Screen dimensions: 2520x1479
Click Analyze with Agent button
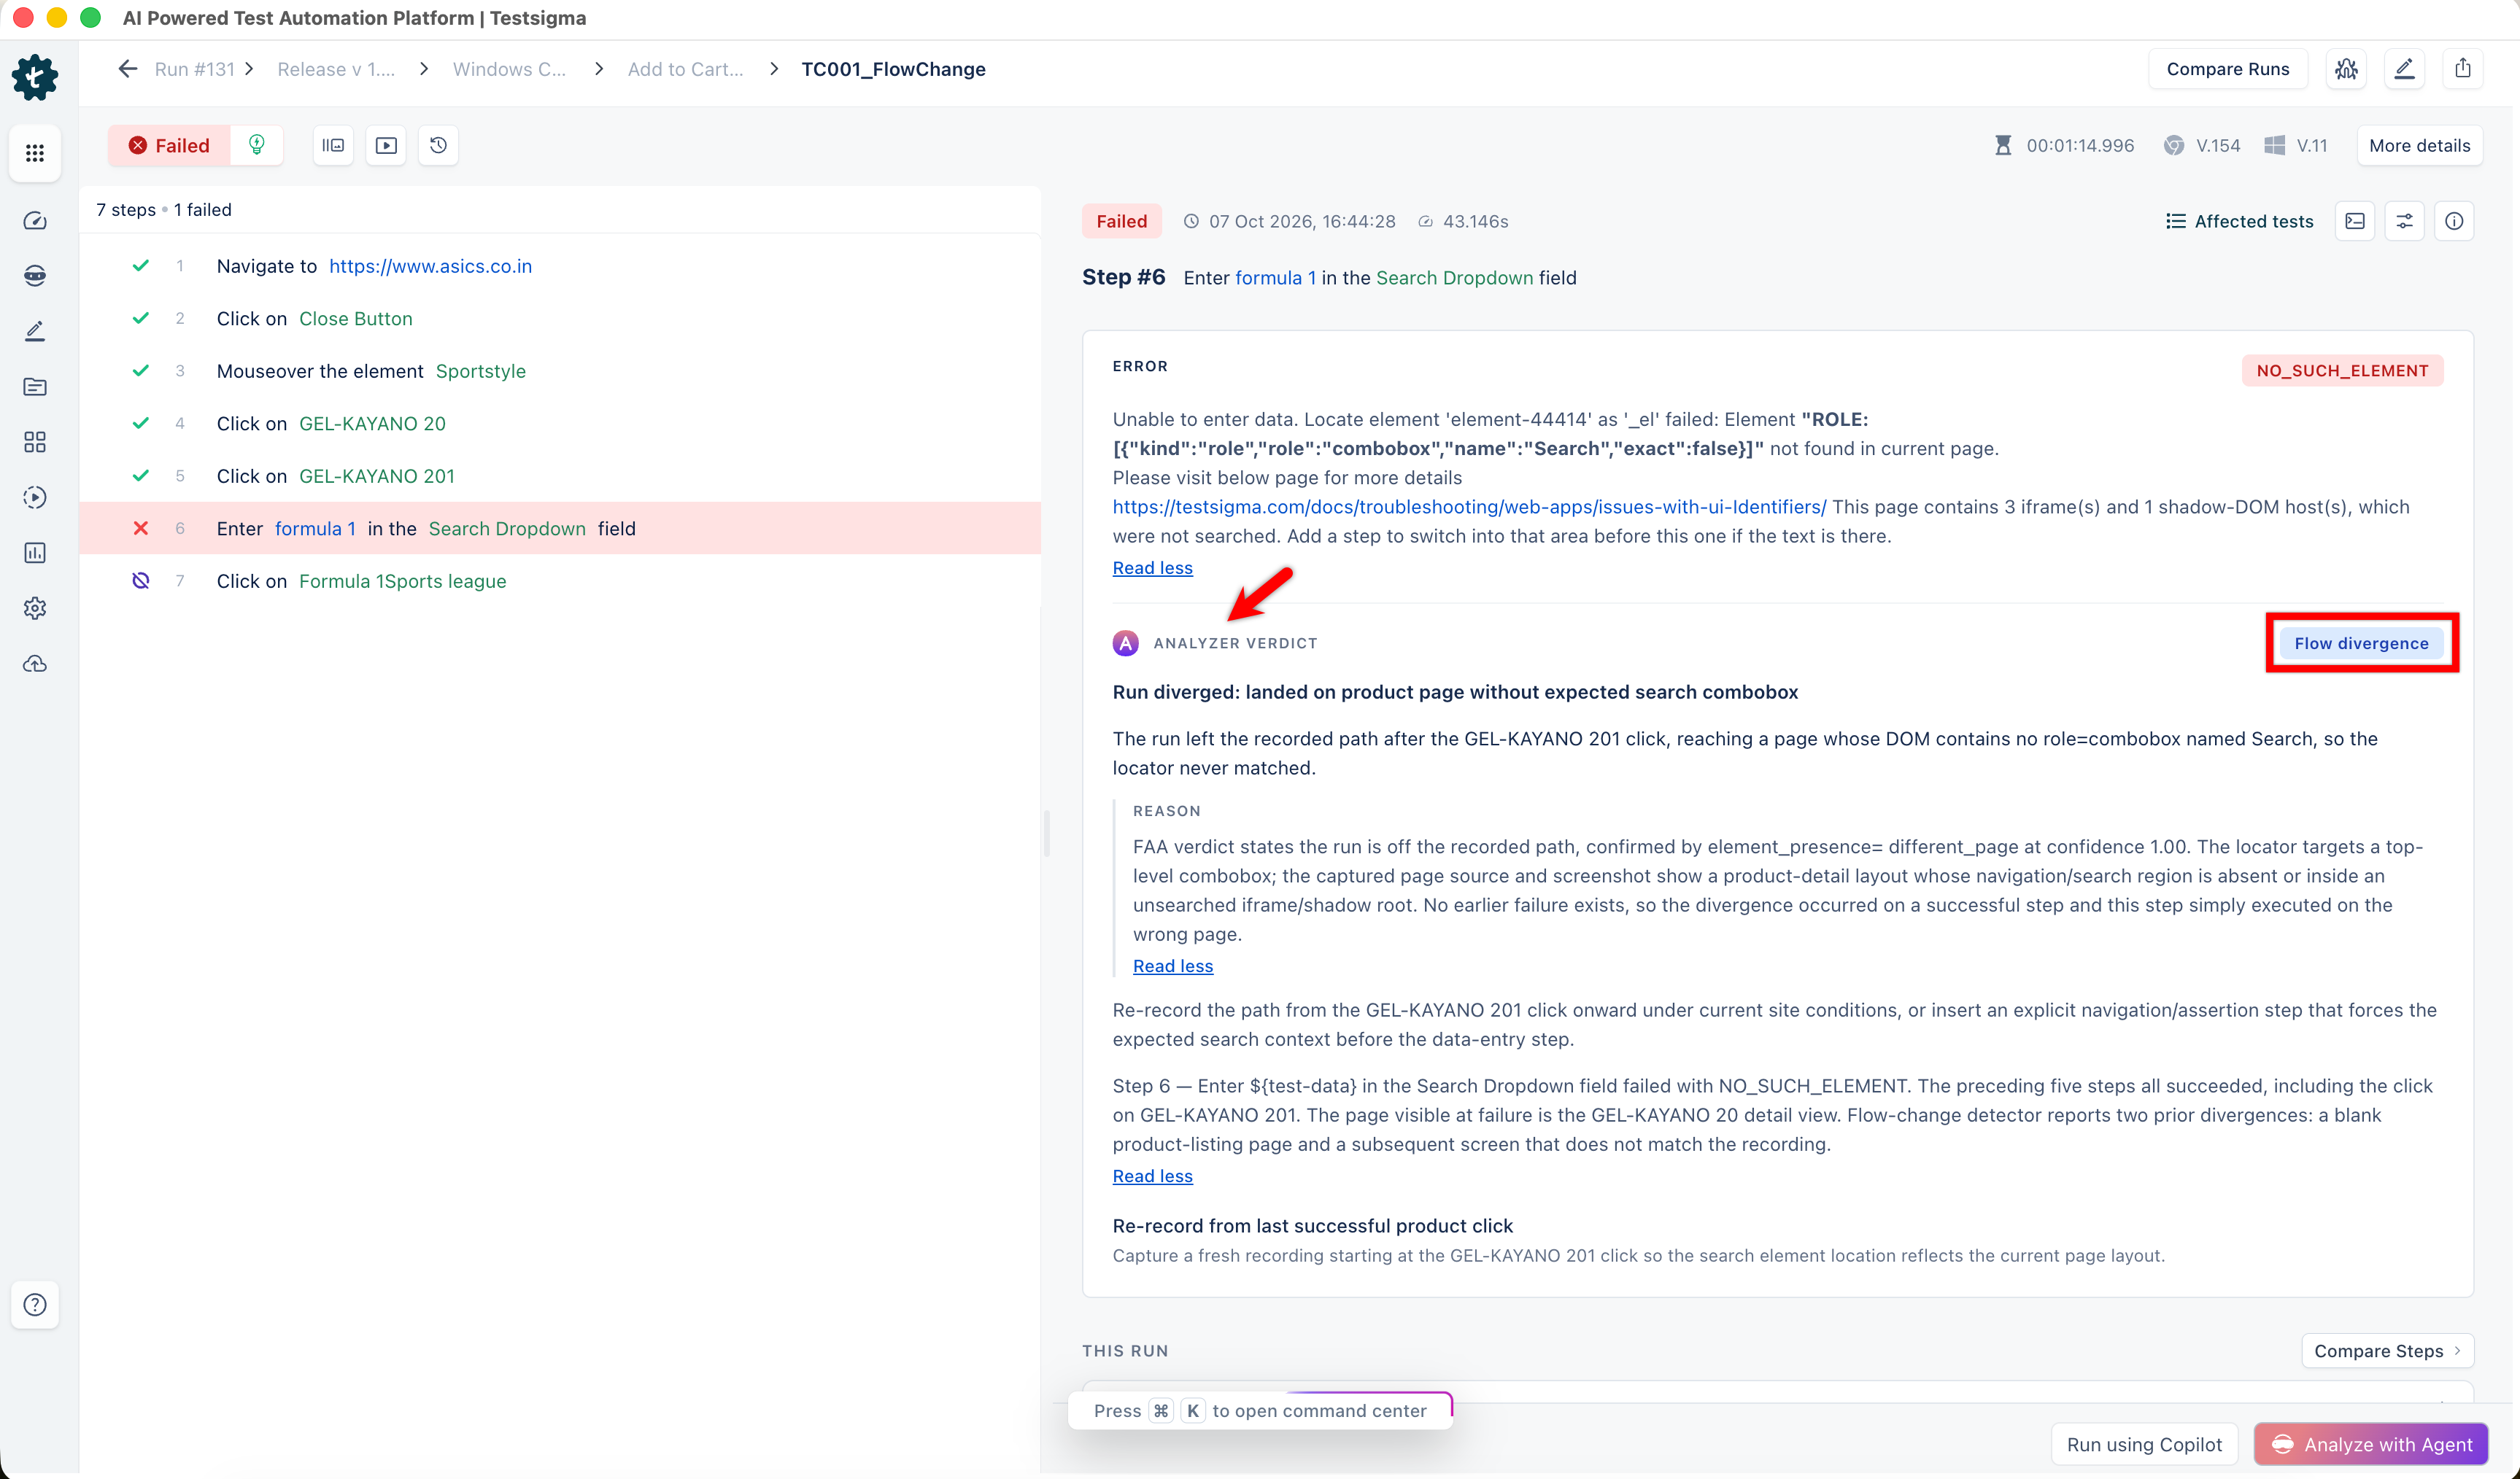2371,1444
